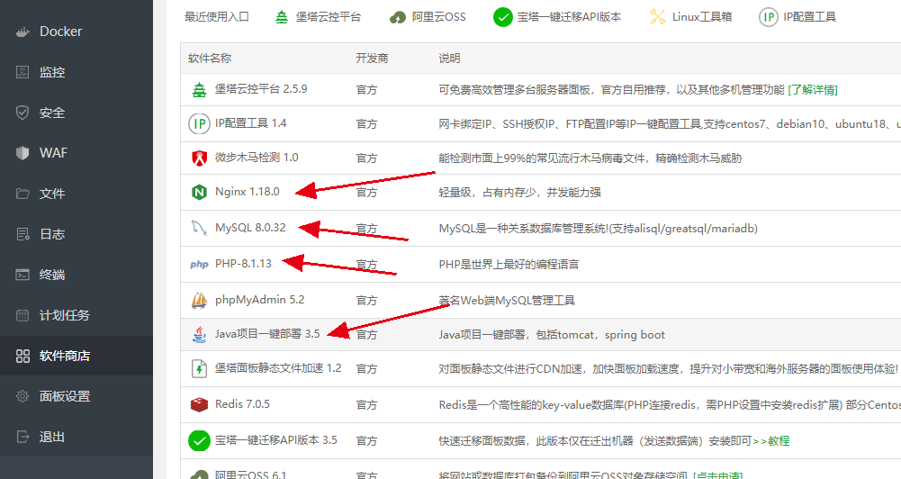Click the 阿里云OSS cloud icon at top
The height and width of the screenshot is (479, 901).
(x=398, y=18)
